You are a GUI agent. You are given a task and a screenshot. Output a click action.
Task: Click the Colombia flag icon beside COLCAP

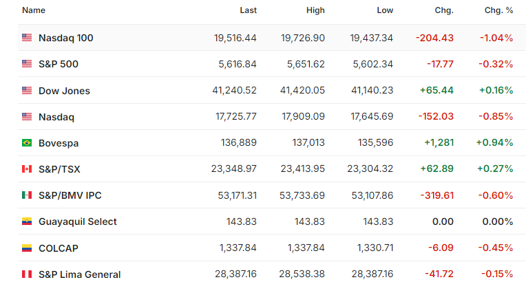(x=27, y=248)
